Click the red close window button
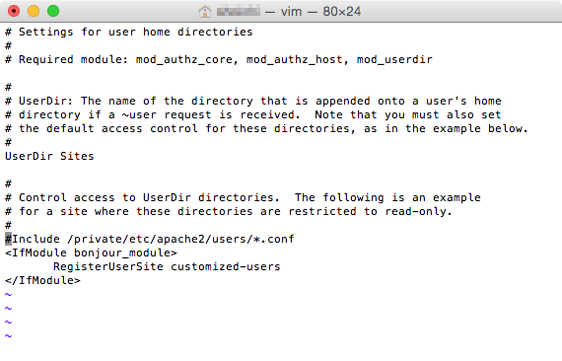562x361 pixels. coord(14,11)
